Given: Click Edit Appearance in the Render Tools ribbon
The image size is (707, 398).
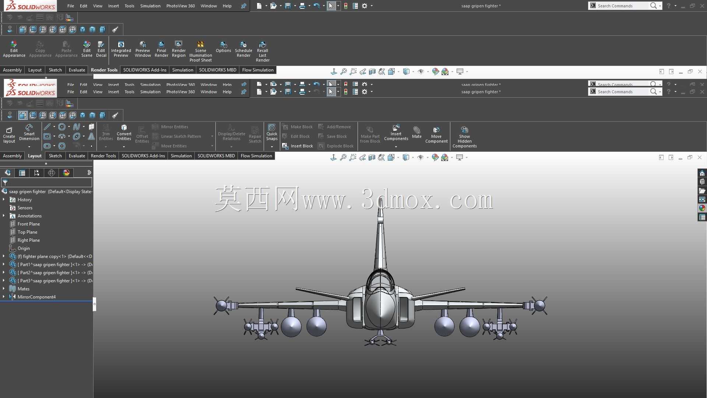Looking at the screenshot, I should click(14, 49).
